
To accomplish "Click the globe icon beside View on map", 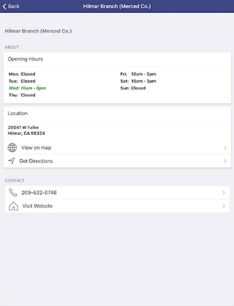I will 12,148.
